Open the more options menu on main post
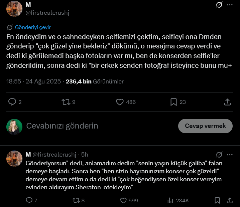240x207 pixels. pyautogui.click(x=230, y=5)
